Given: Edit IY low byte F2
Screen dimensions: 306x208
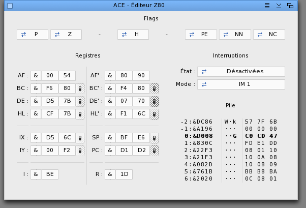Looking at the screenshot, I should (x=67, y=151).
